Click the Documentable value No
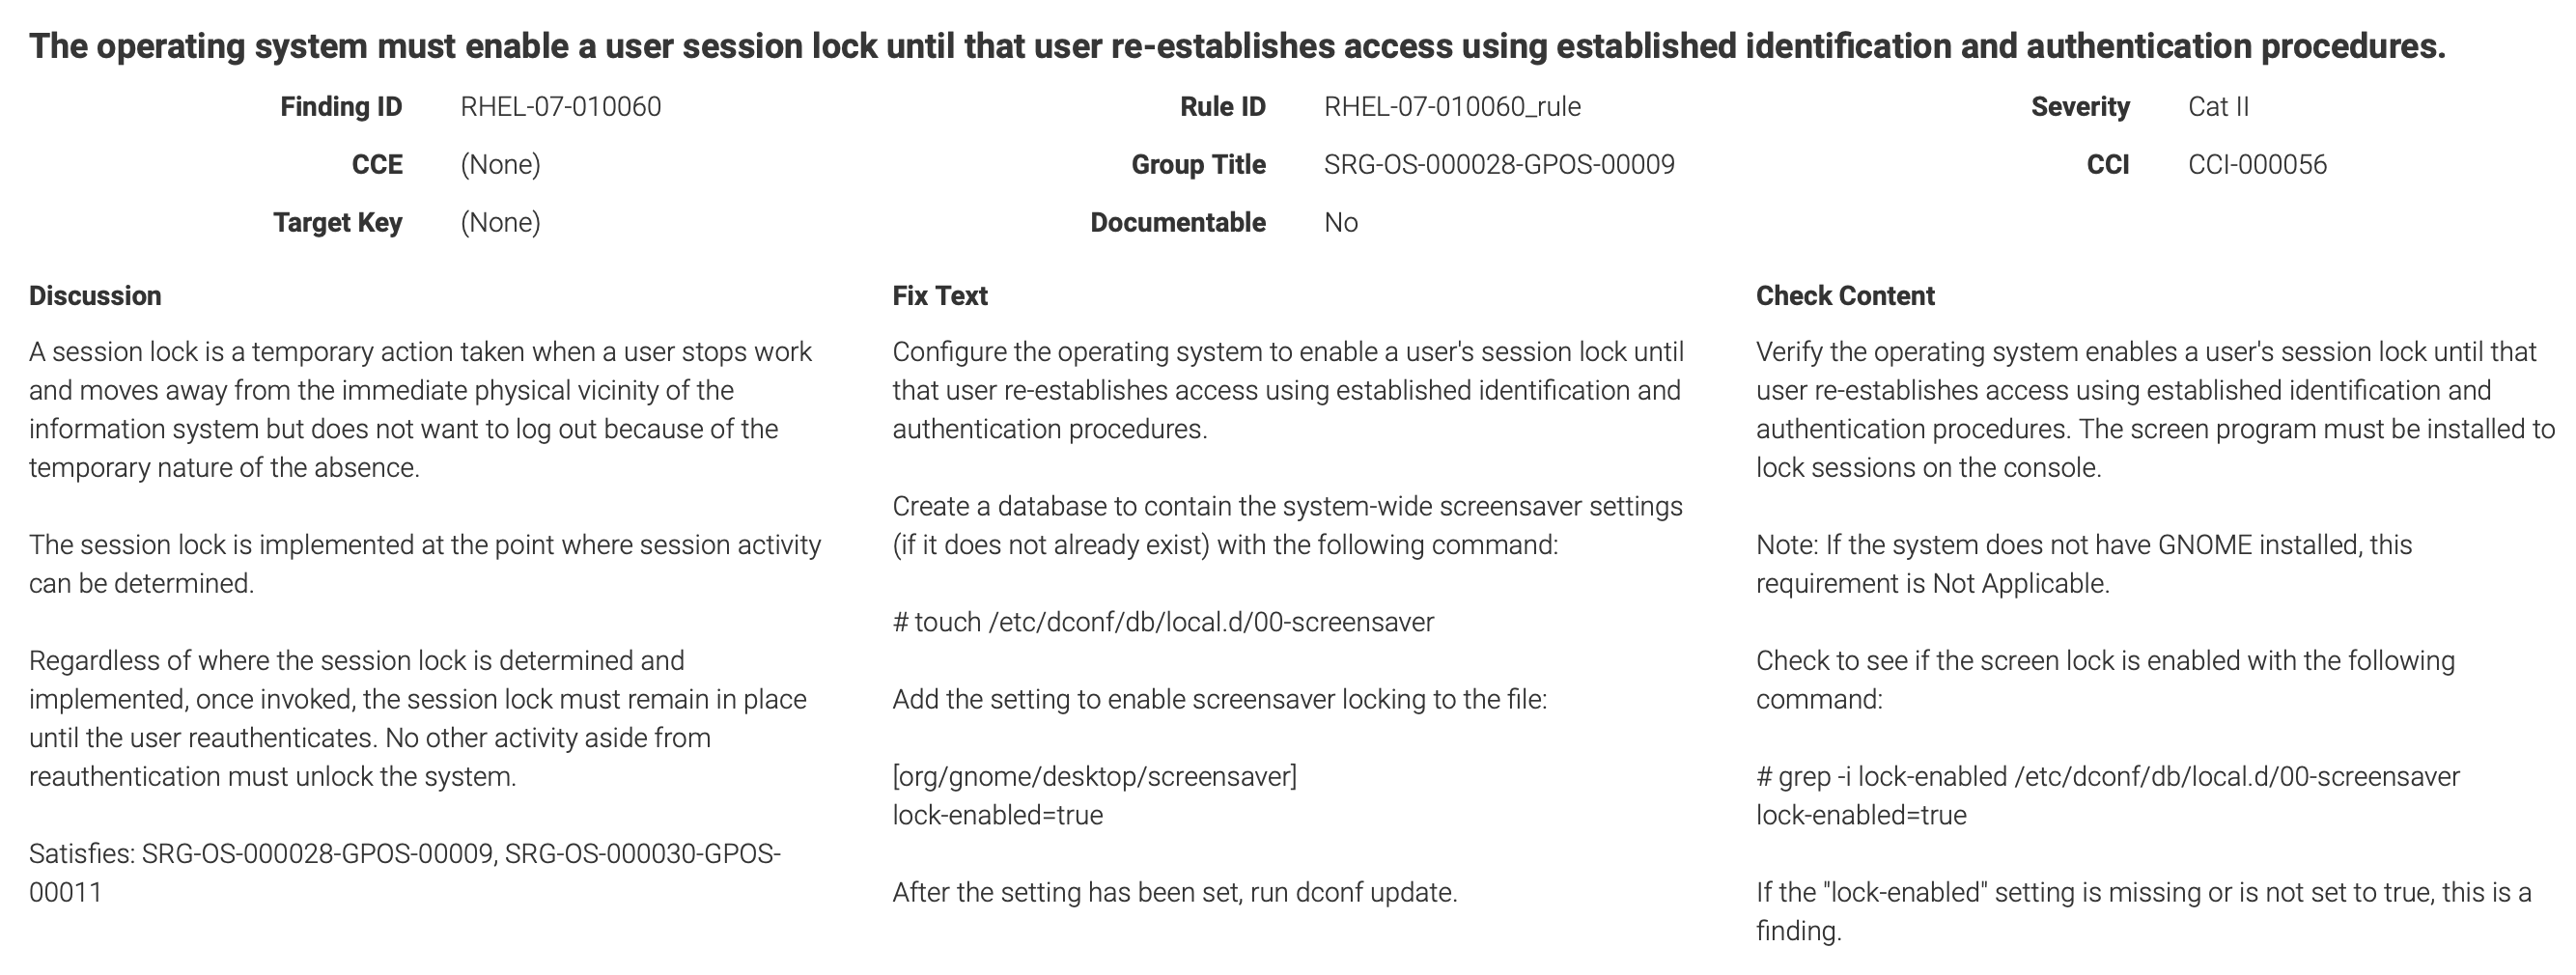Image resolution: width=2576 pixels, height=975 pixels. coord(1341,223)
